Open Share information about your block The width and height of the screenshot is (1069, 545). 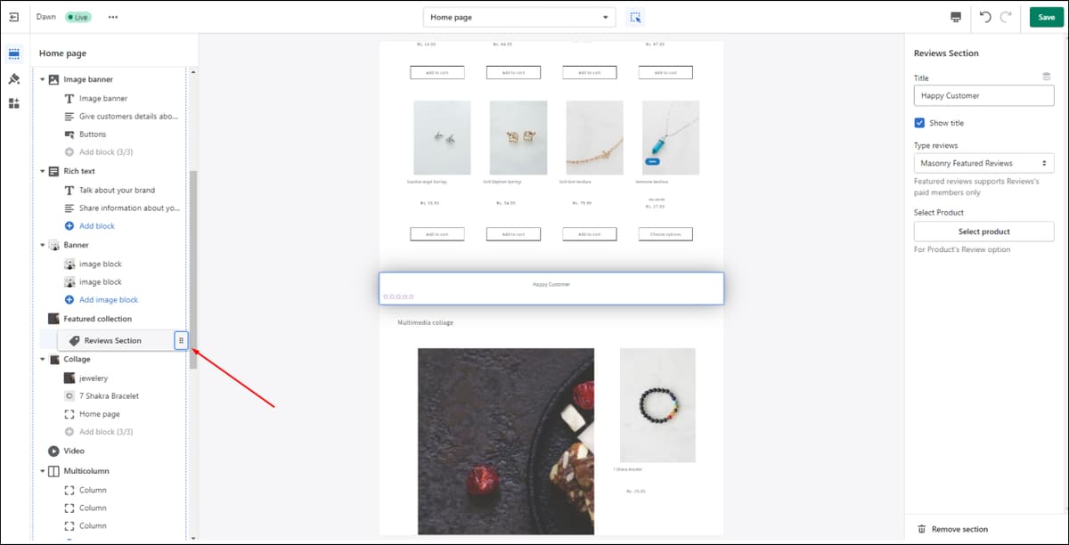point(129,208)
